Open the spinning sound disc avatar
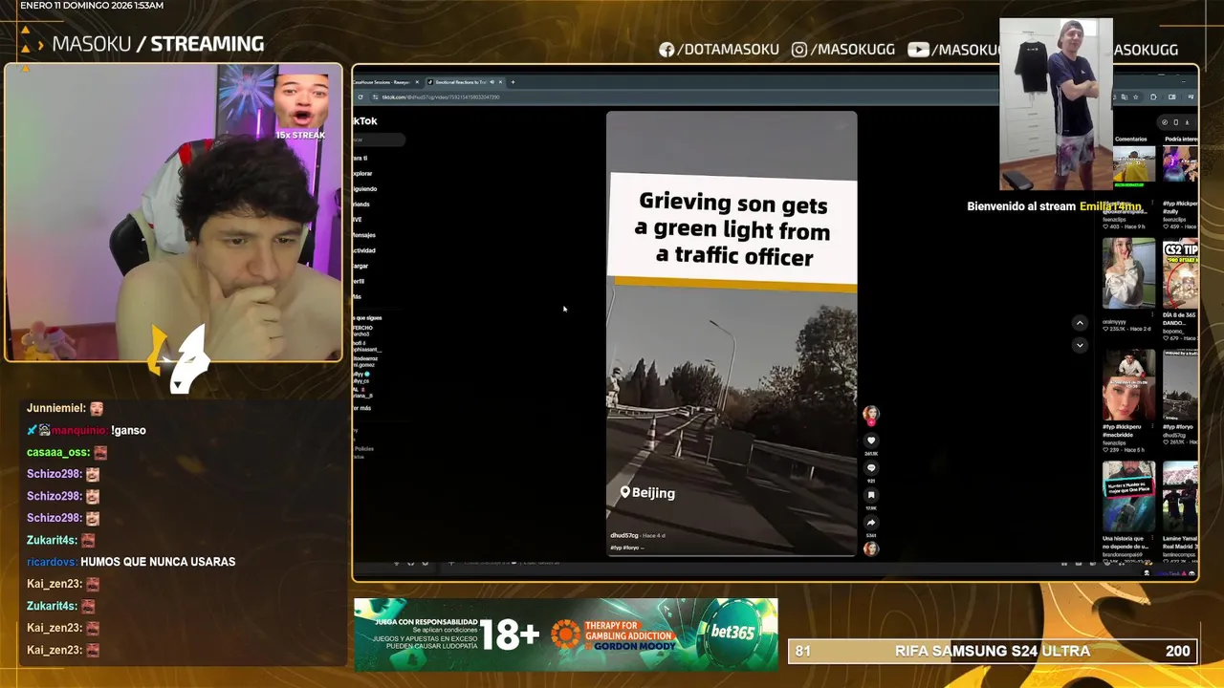Viewport: 1224px width, 688px height. tap(871, 548)
